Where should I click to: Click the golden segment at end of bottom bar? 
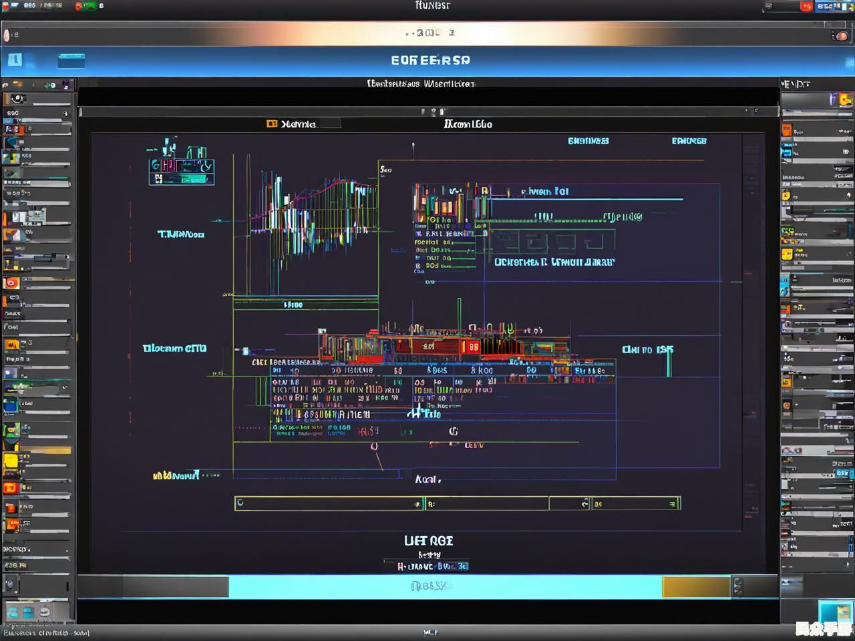(x=695, y=587)
